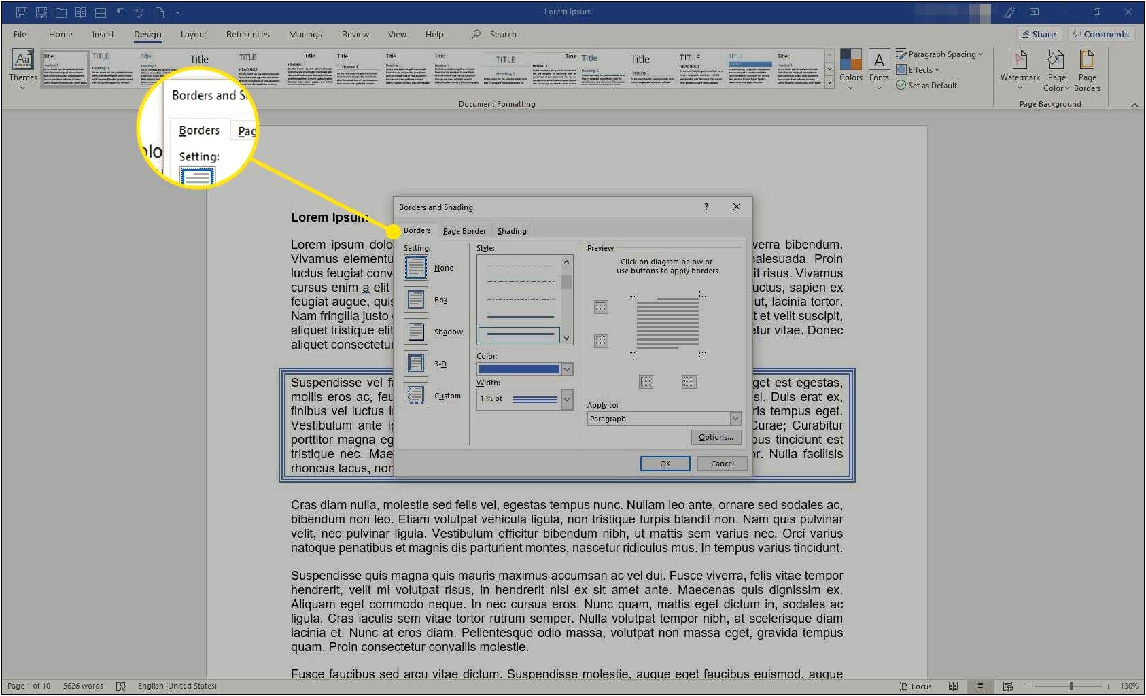Click the zoom out minus button
The width and height of the screenshot is (1146, 696).
tap(1028, 686)
